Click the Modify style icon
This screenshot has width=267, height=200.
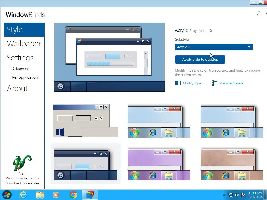(x=178, y=83)
